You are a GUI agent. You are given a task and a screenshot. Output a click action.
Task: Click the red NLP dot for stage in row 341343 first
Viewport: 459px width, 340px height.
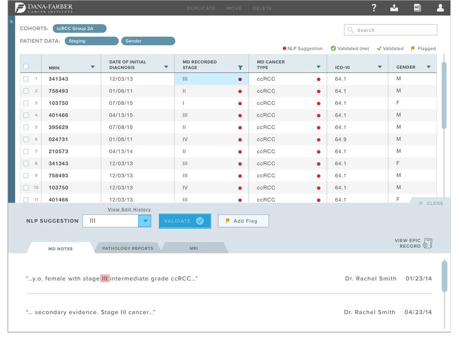coord(240,79)
